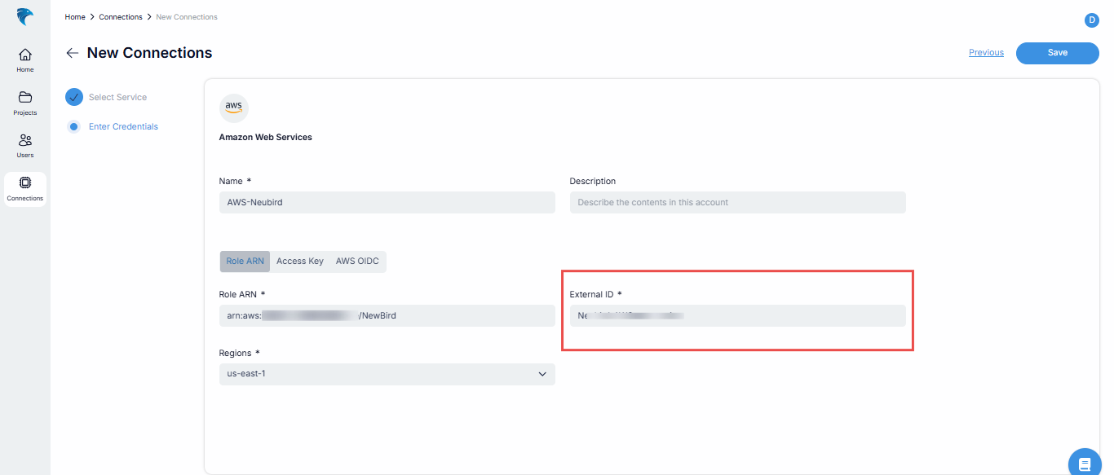1114x475 pixels.
Task: Switch to AWS OIDC authentication
Action: point(357,262)
